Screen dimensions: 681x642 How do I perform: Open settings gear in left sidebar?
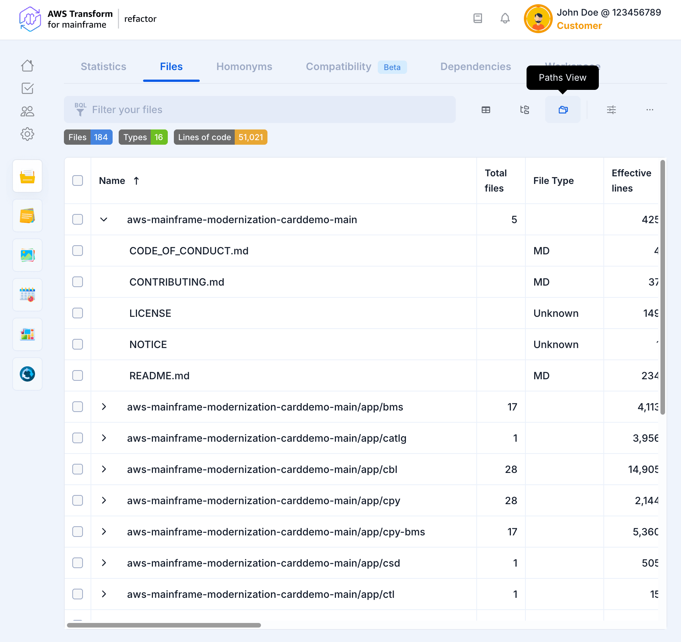[x=27, y=134]
